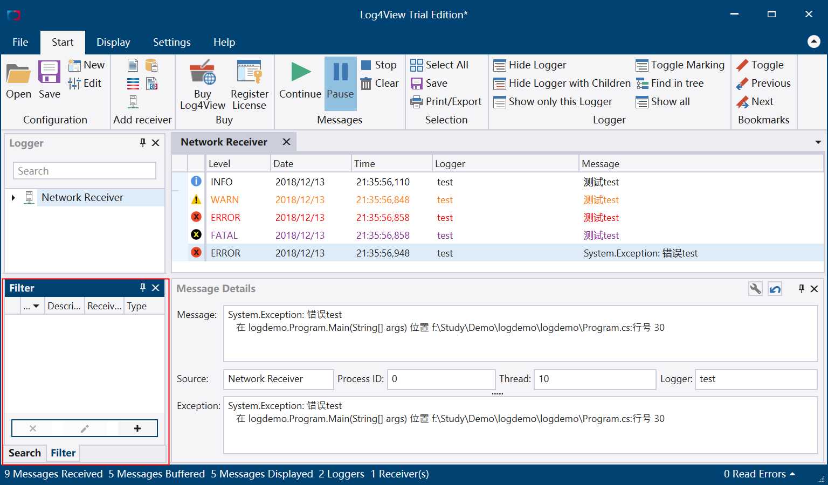Close the Message Details panel
The height and width of the screenshot is (485, 828).
[815, 289]
